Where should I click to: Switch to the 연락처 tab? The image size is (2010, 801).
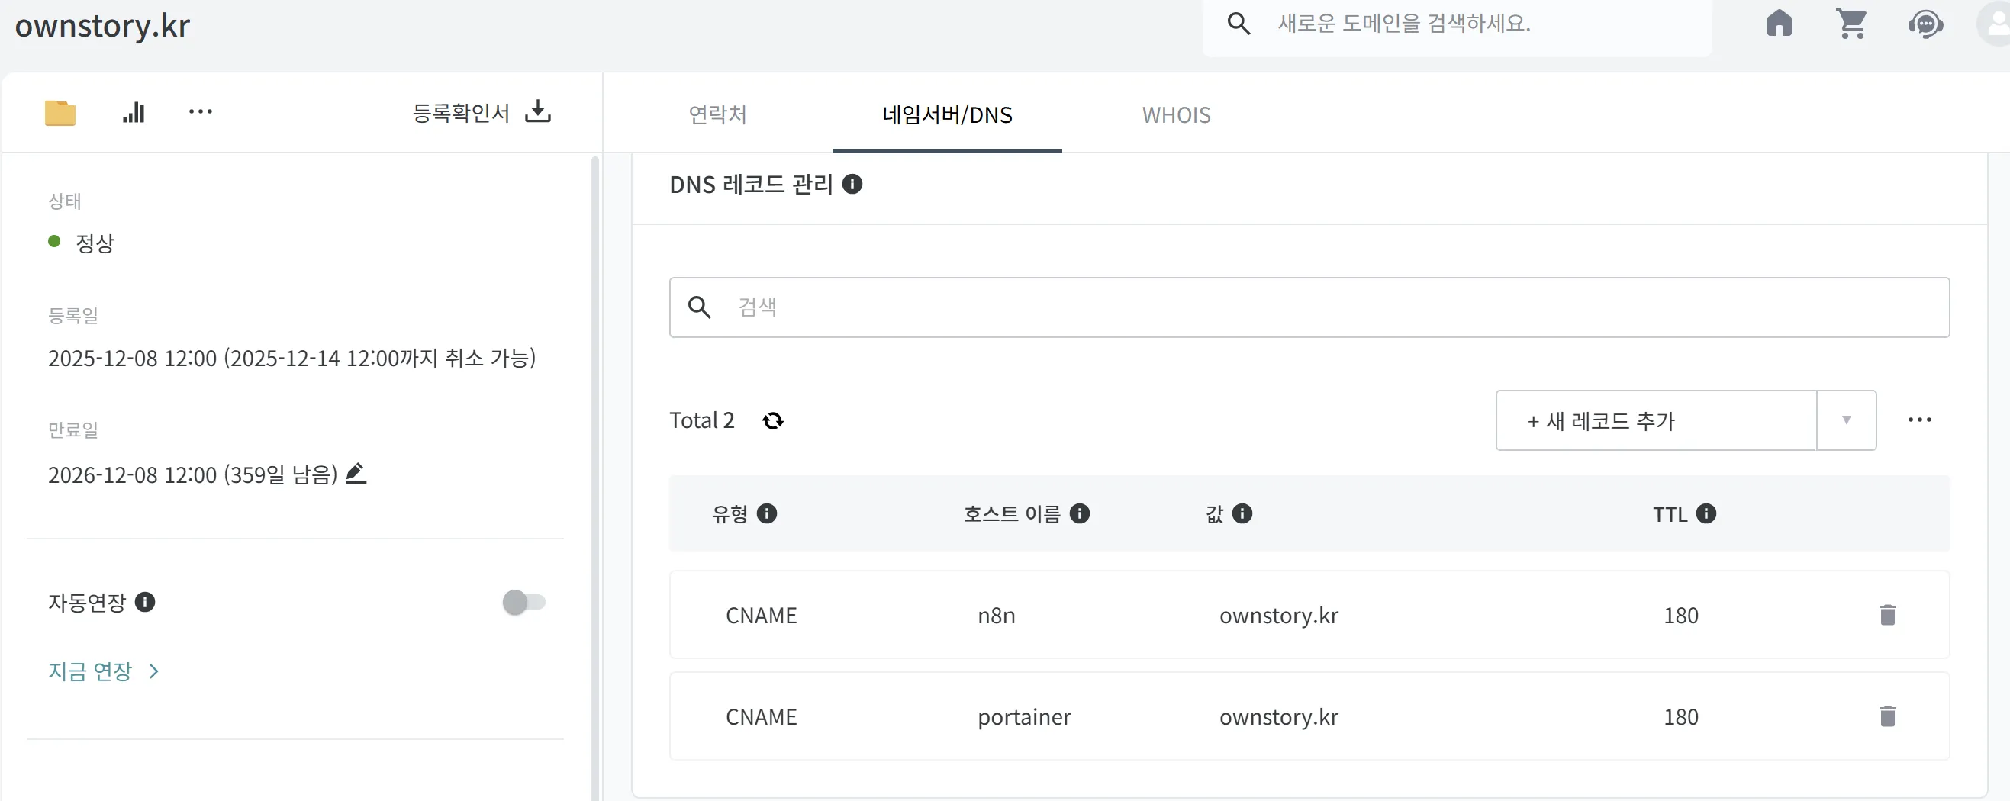(718, 115)
